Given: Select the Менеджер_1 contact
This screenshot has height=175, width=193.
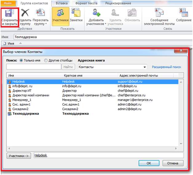Looking at the screenshot, I should point(22,100).
